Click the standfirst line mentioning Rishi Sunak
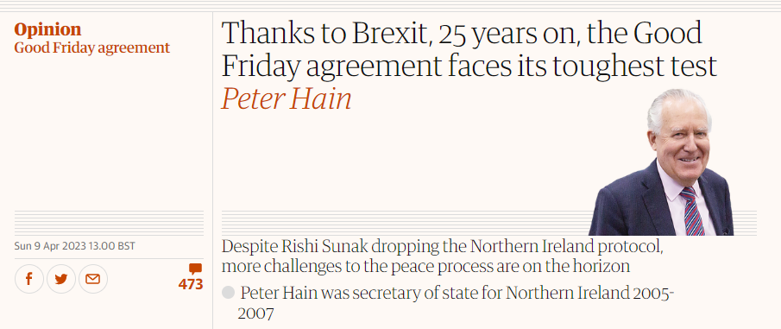The image size is (781, 329). [442, 246]
